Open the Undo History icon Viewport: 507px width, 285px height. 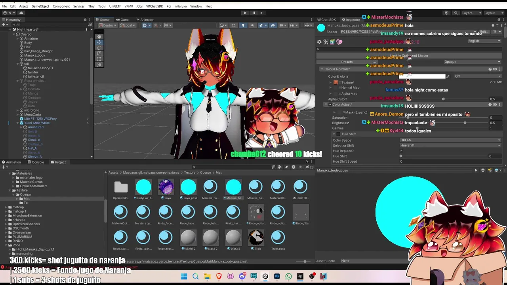[x=446, y=13]
